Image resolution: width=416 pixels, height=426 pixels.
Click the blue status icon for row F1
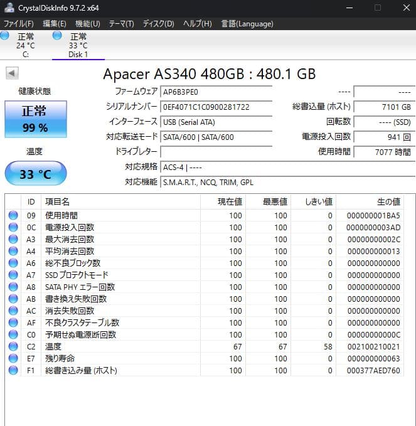coord(13,371)
